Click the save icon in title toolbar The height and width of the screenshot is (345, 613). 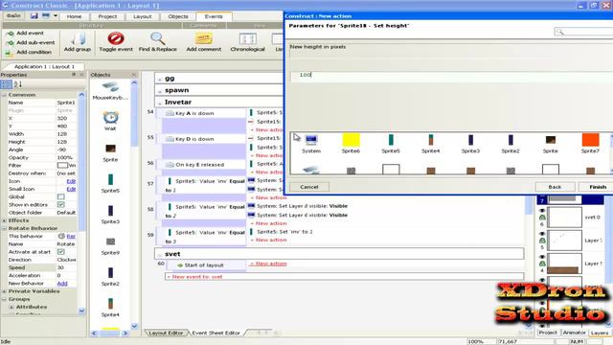(34, 15)
